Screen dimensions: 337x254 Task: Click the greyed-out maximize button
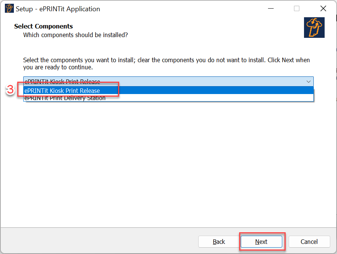tap(297, 9)
